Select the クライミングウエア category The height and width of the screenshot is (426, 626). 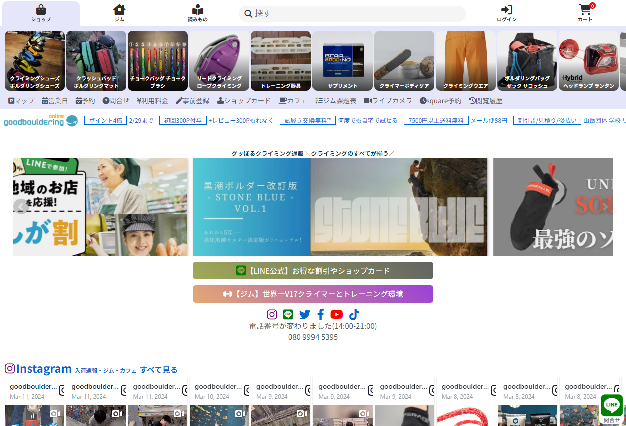click(x=466, y=61)
